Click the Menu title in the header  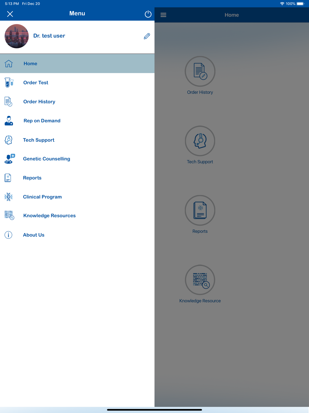(x=77, y=13)
